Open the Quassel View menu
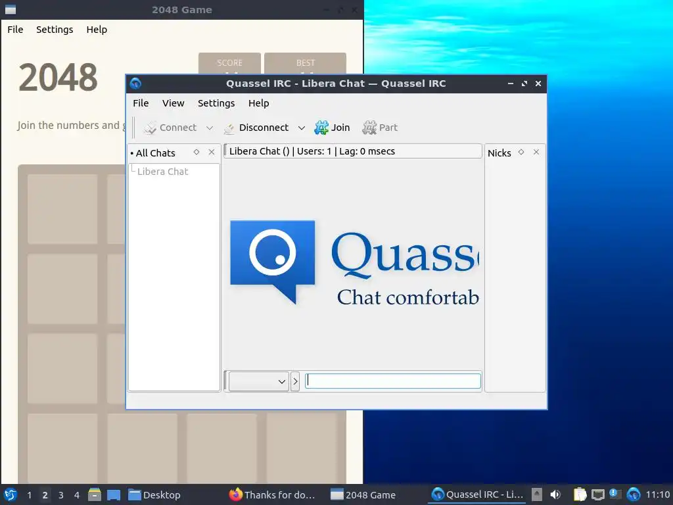Viewport: 673px width, 505px height. (x=173, y=103)
